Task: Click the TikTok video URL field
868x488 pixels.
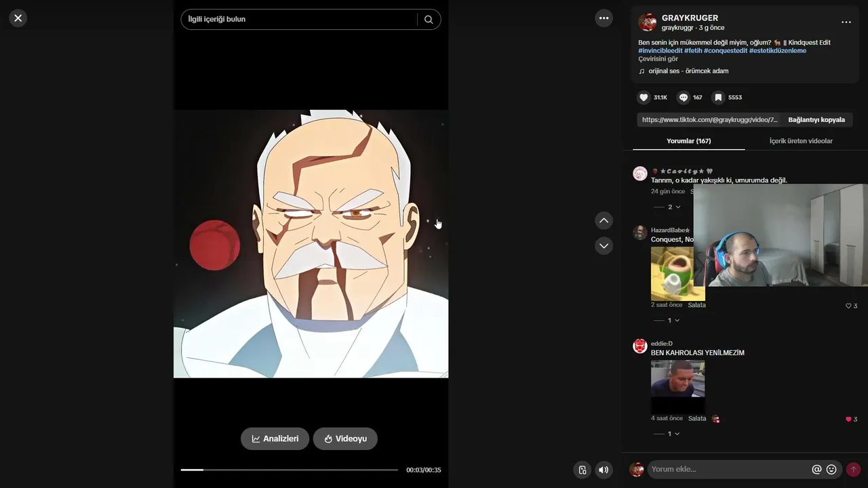Action: pyautogui.click(x=709, y=120)
